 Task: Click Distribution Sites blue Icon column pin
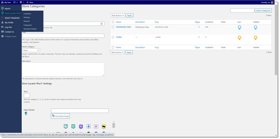(239, 28)
